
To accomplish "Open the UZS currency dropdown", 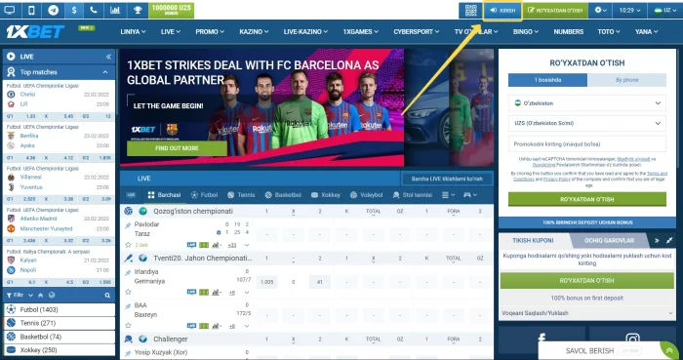I will [x=586, y=123].
